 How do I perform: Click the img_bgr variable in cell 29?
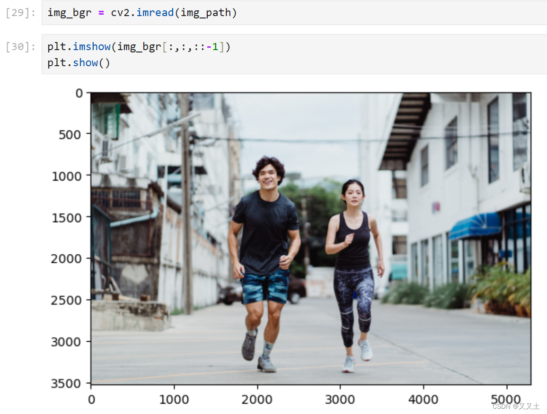(x=69, y=12)
